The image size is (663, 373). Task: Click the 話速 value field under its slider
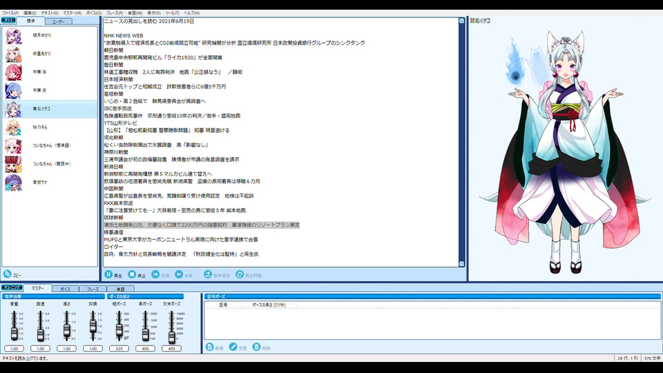[x=40, y=348]
